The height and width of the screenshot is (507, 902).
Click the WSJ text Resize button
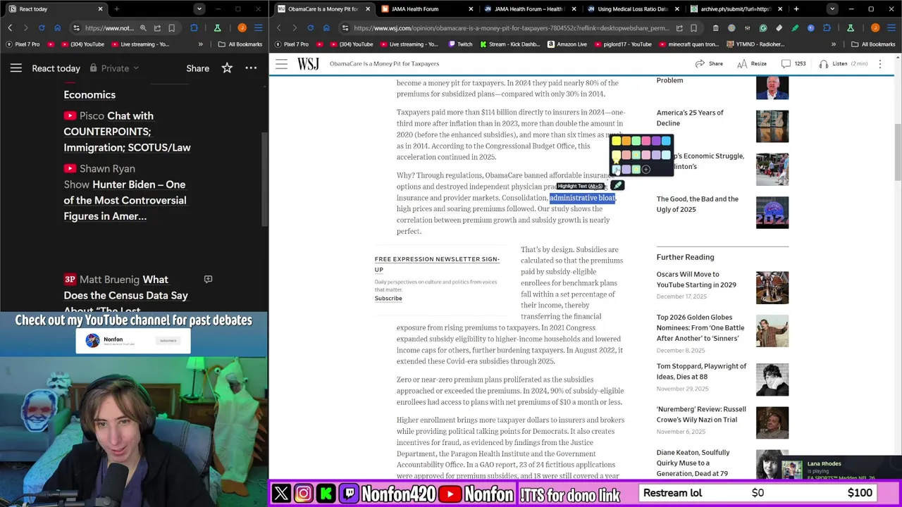click(x=751, y=63)
